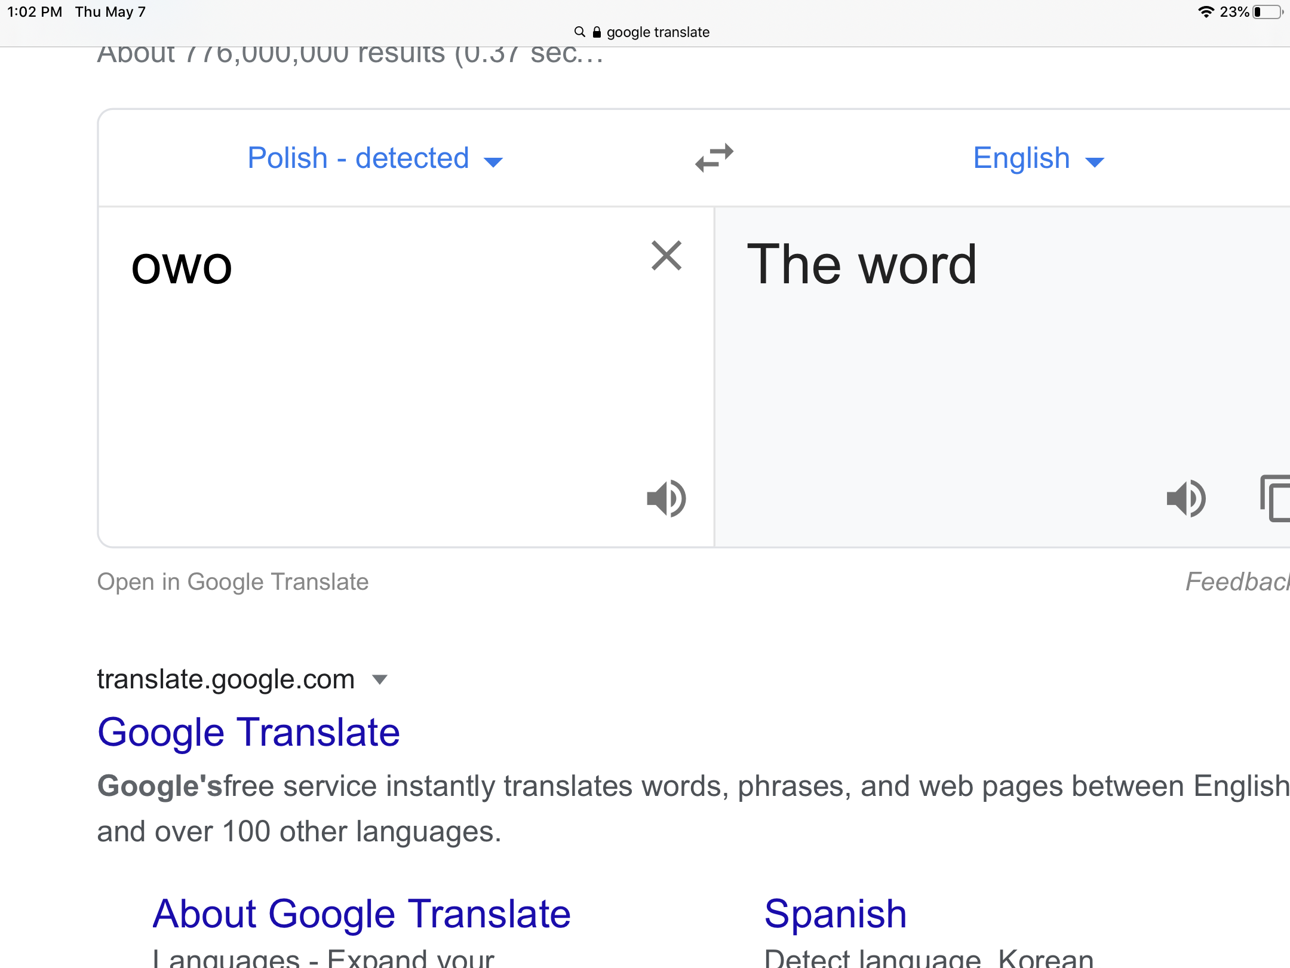Open the "Polish - detected" language dropdown

(375, 158)
